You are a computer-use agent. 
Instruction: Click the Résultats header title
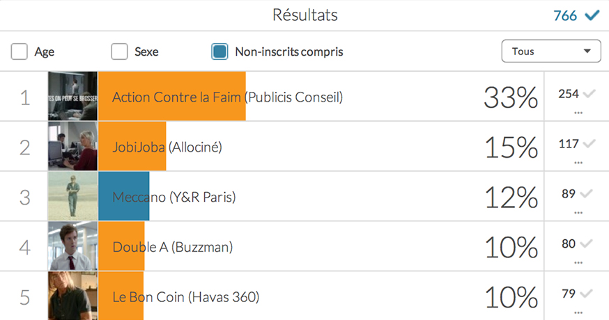point(305,15)
